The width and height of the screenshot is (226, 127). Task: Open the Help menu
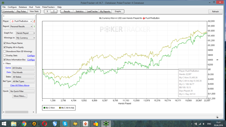point(59,7)
